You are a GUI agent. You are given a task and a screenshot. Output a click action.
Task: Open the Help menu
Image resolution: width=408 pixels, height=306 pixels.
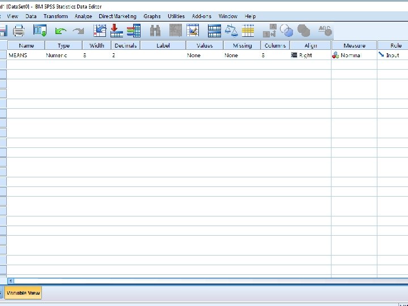pos(250,16)
